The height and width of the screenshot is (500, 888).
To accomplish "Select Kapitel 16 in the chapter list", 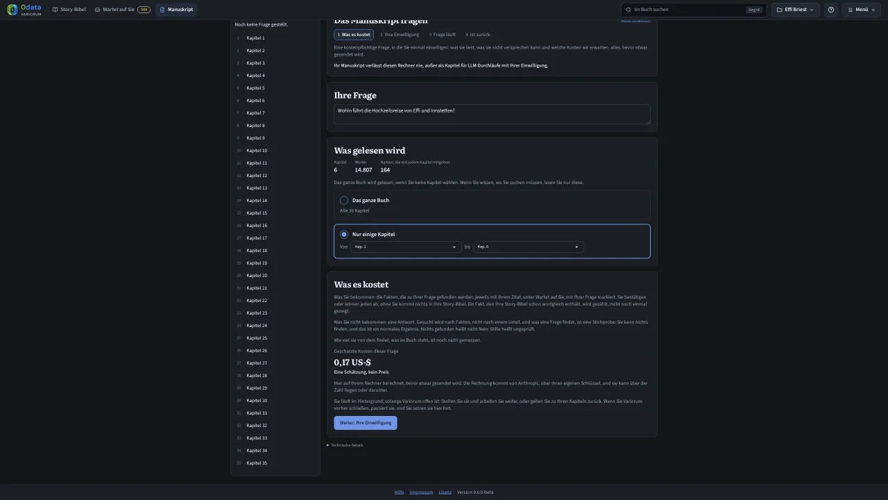I will pos(275,226).
